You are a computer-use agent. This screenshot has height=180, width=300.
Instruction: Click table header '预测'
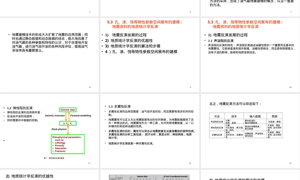[x=274, y=116]
